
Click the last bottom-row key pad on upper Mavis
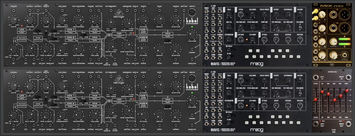coord(298,56)
